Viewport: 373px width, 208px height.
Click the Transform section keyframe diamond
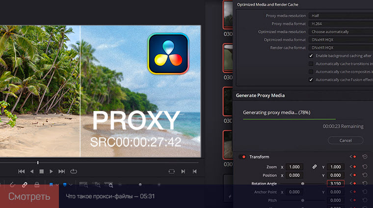pos(355,157)
